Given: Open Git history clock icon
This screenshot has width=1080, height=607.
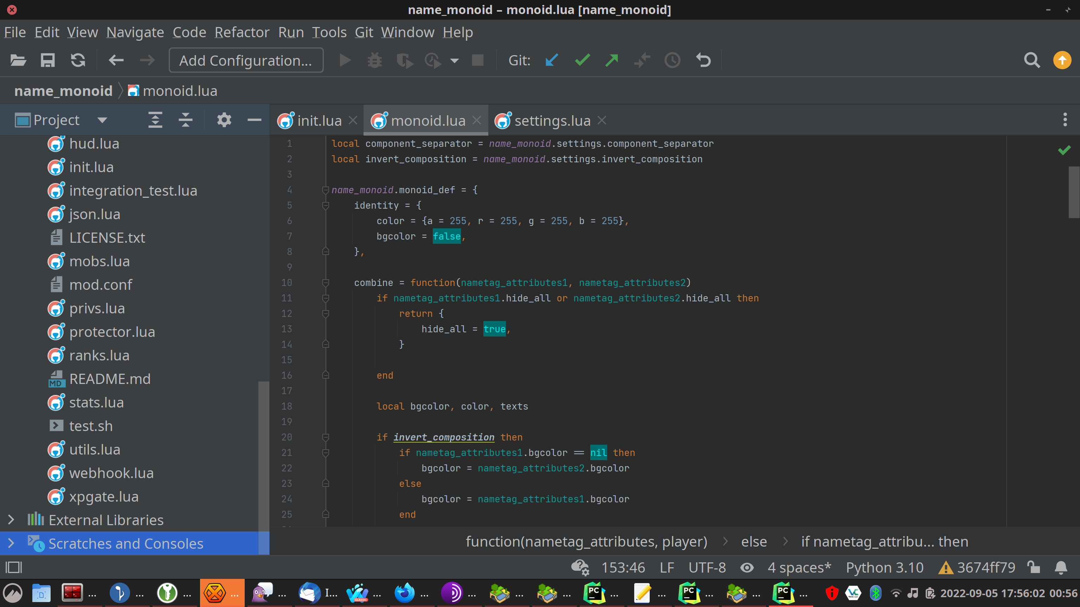Looking at the screenshot, I should click(673, 60).
